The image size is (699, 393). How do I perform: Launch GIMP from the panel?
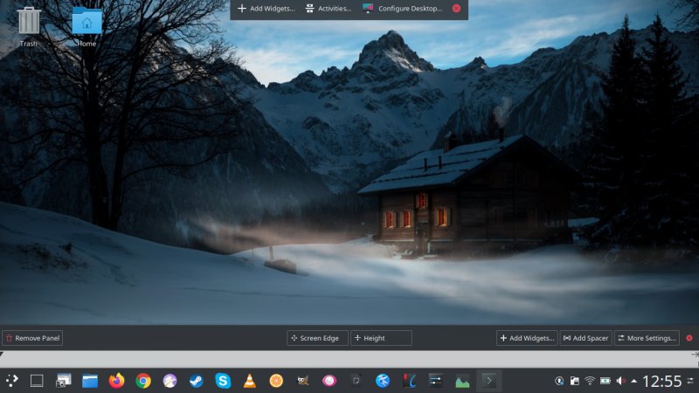[303, 381]
